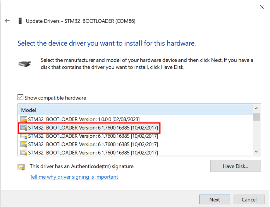Click the STM32 device icon in title
This screenshot has width=270, height=207.
coord(20,21)
